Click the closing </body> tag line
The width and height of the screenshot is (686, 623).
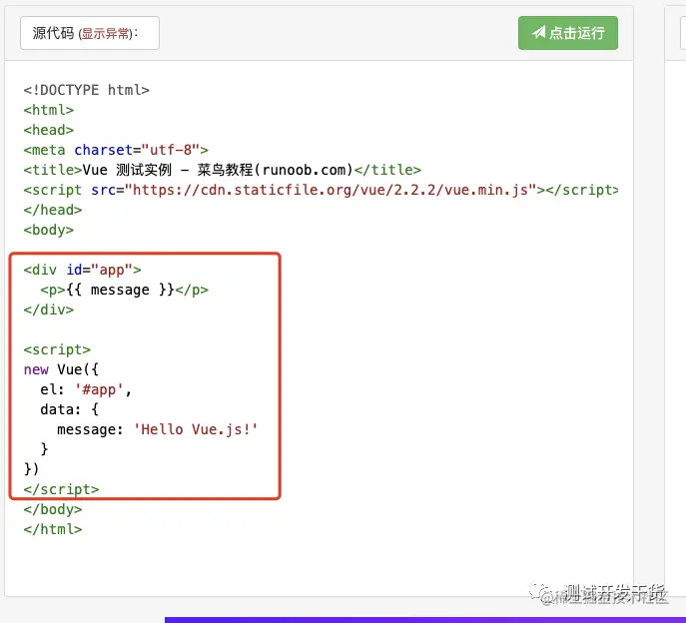point(53,509)
